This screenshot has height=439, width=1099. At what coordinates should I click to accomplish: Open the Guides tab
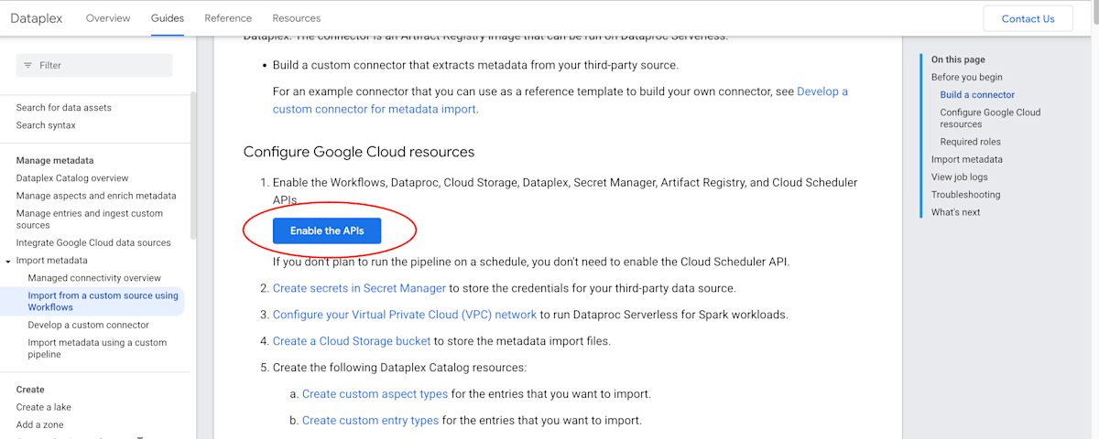tap(168, 18)
